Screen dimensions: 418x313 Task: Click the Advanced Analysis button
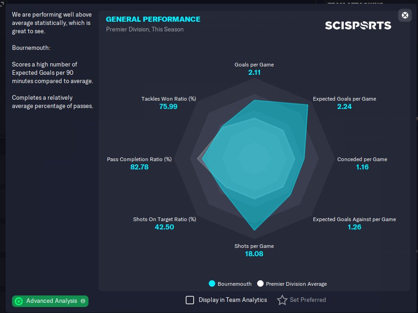click(x=50, y=301)
